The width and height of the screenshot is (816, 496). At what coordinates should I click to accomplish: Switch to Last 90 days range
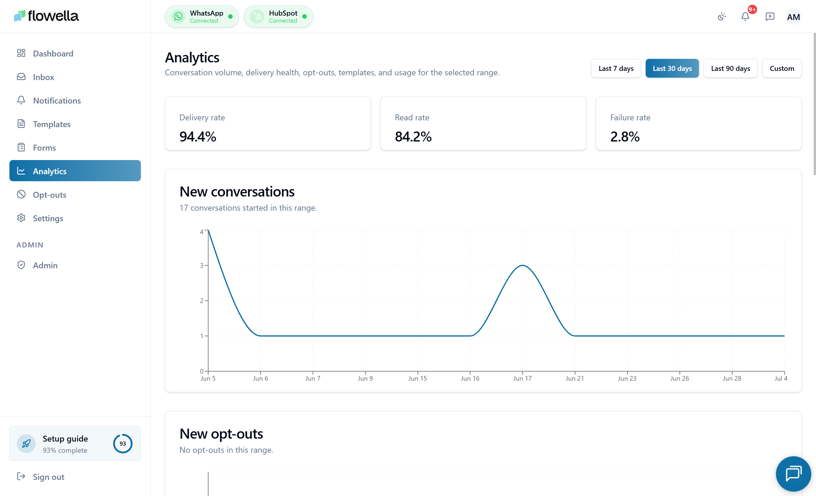click(731, 68)
